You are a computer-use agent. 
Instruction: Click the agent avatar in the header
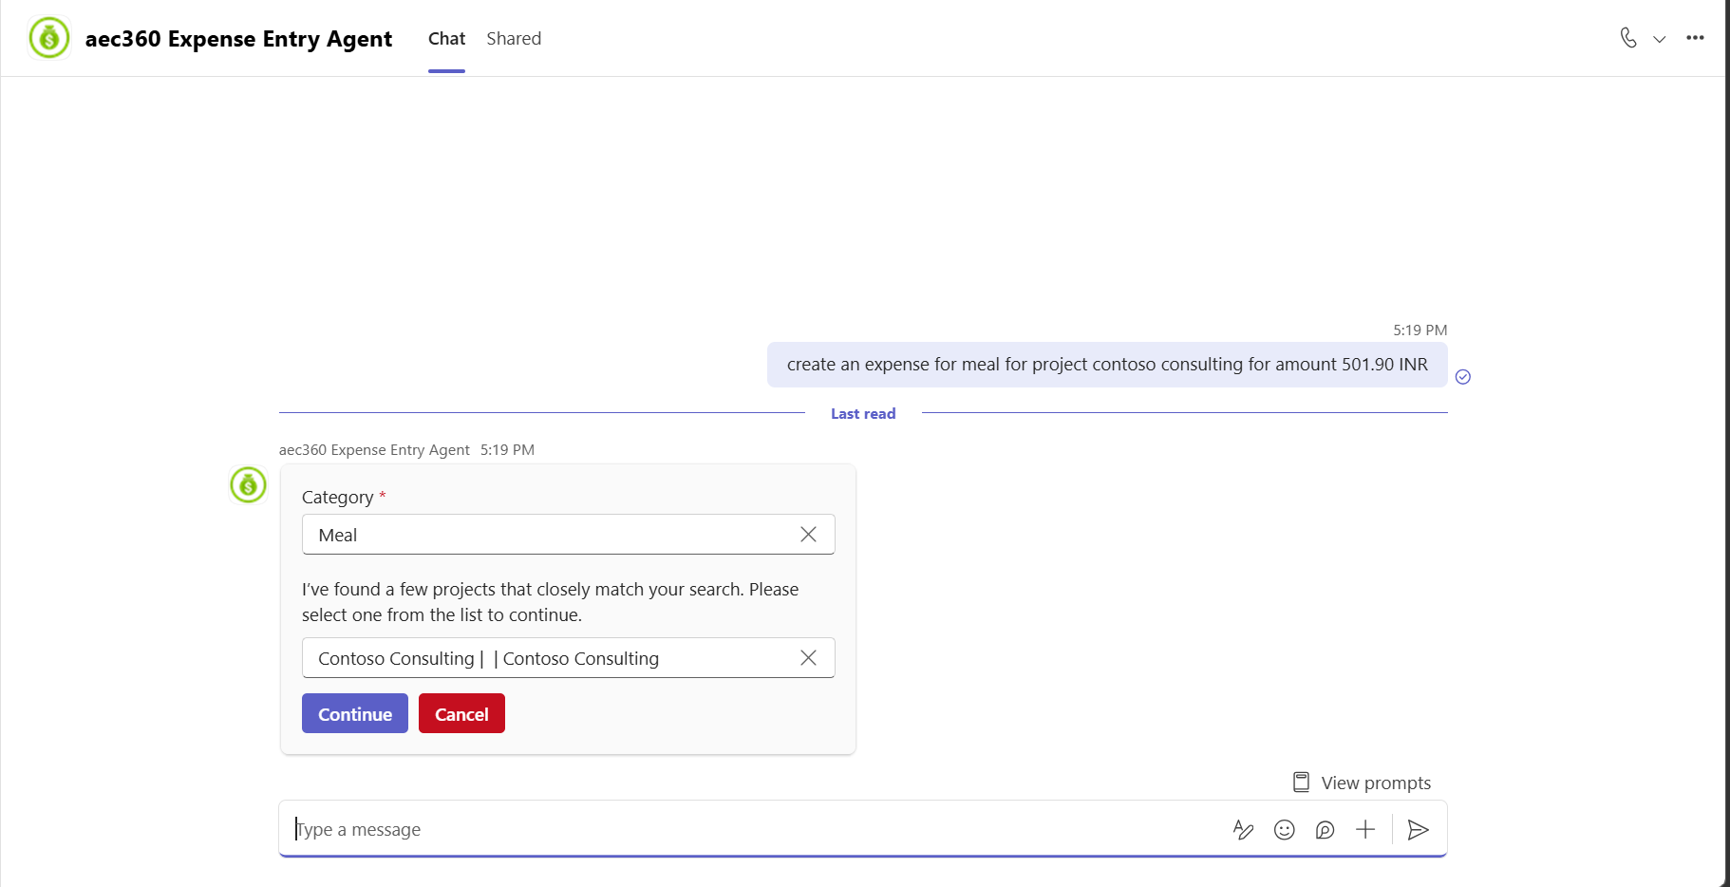pyautogui.click(x=49, y=38)
